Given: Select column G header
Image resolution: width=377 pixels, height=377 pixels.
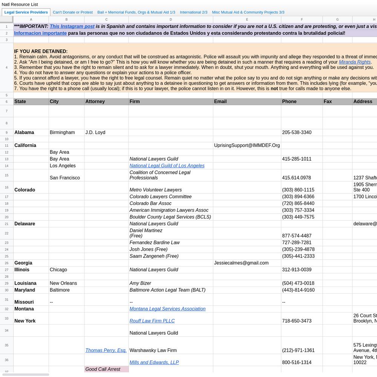Looking at the screenshot, I should 337,20.
